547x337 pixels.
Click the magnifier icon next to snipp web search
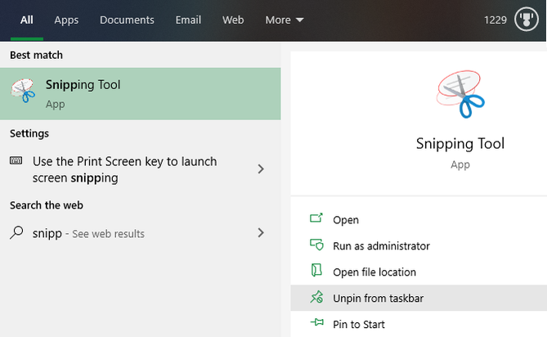click(16, 233)
